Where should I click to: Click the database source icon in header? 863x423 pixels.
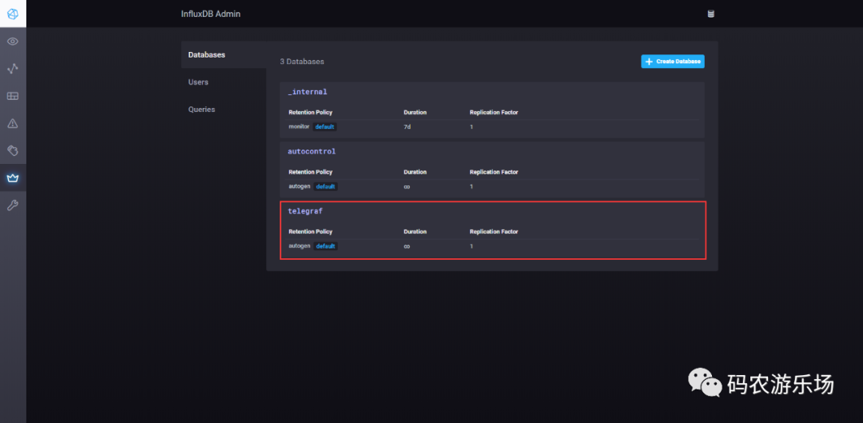point(710,14)
